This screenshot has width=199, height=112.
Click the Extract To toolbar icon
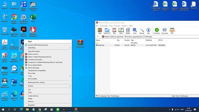point(107,31)
